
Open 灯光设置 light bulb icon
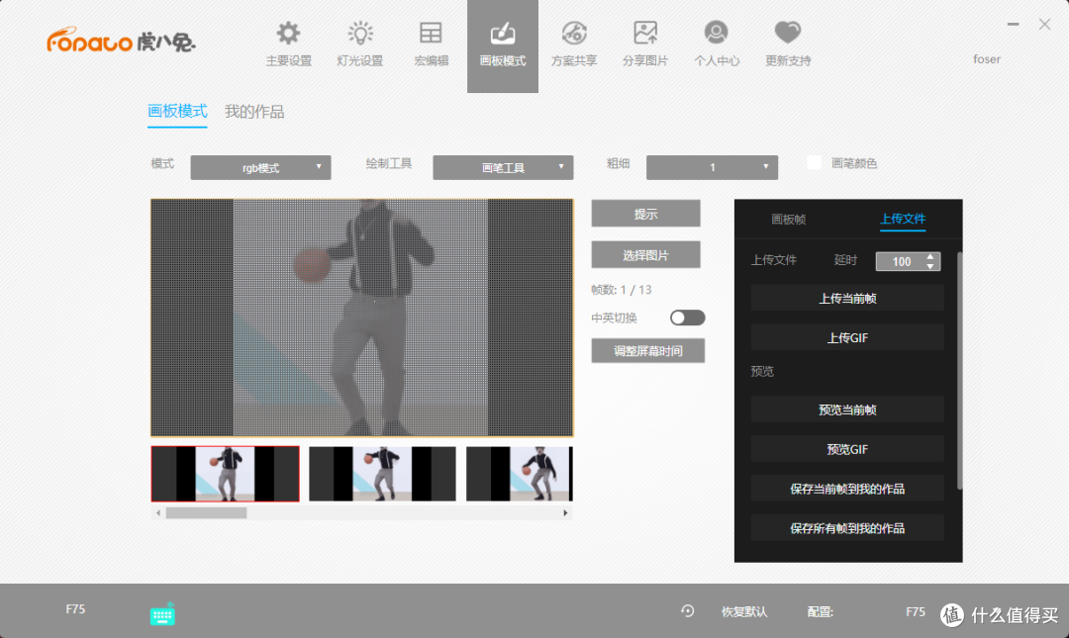360,33
